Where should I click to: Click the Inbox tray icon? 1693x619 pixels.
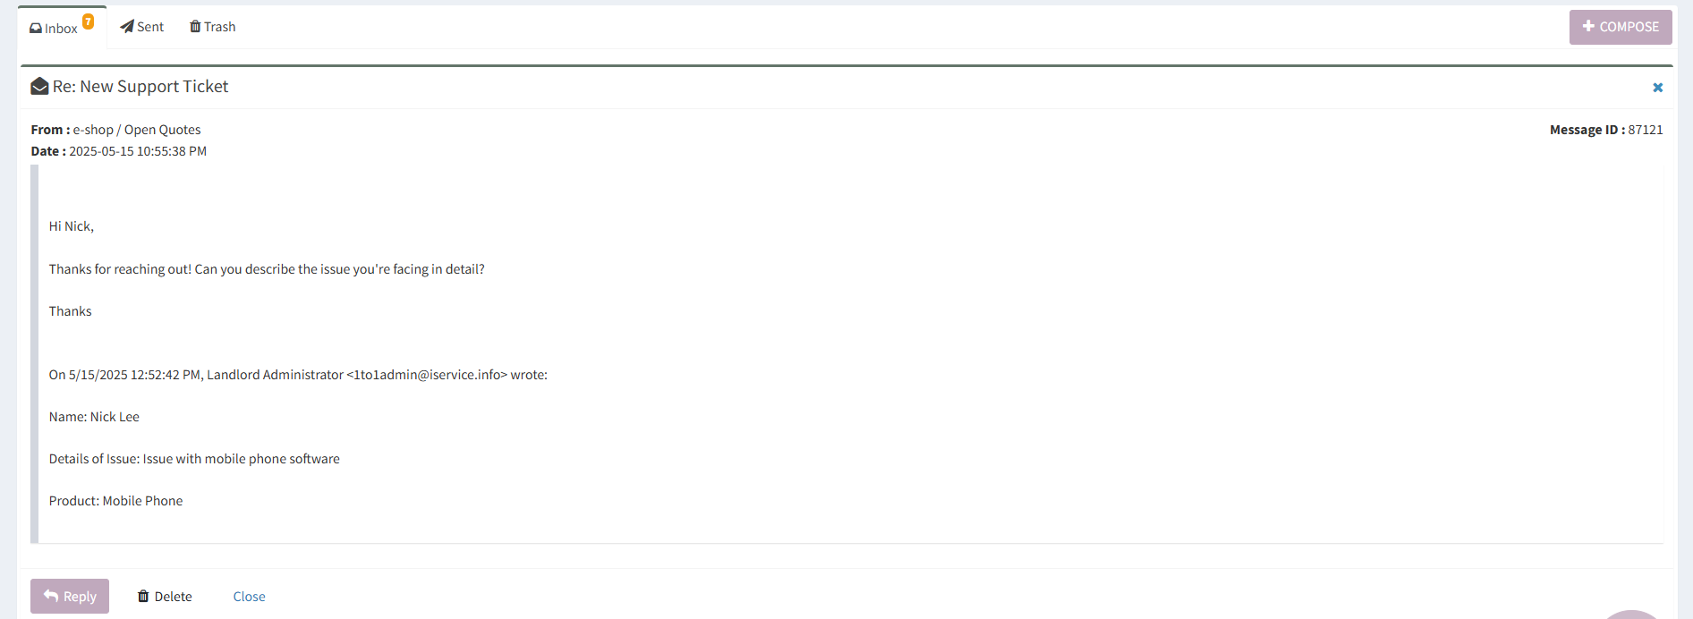pyautogui.click(x=36, y=29)
